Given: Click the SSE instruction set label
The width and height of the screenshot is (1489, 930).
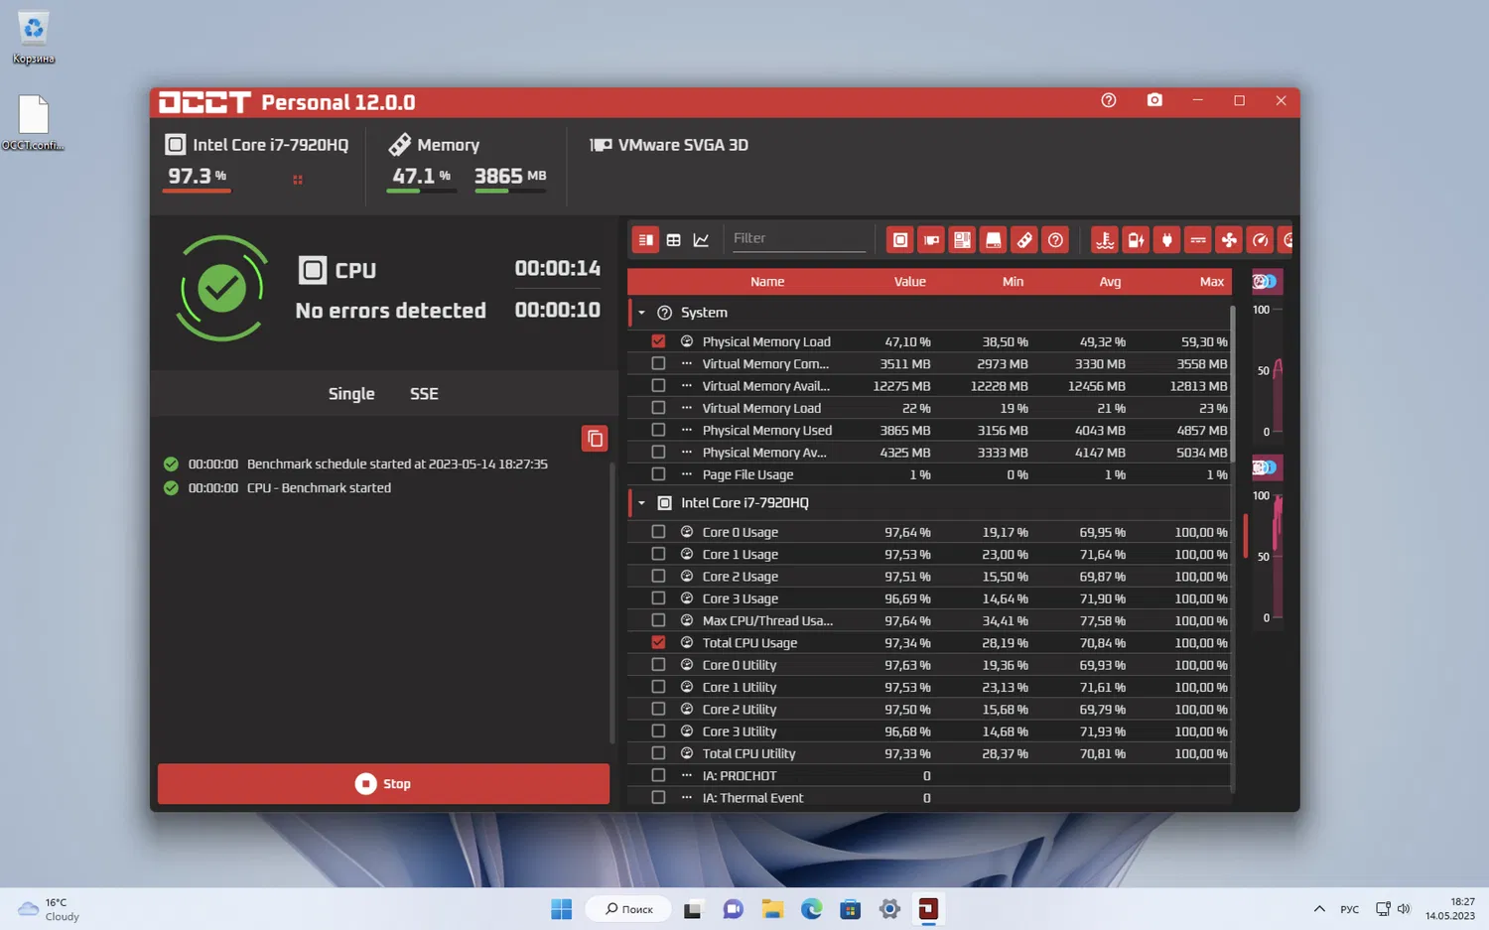Looking at the screenshot, I should click(424, 394).
